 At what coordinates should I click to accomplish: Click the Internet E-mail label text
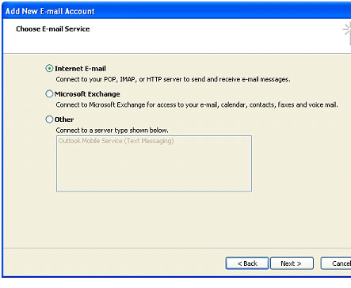(x=80, y=69)
